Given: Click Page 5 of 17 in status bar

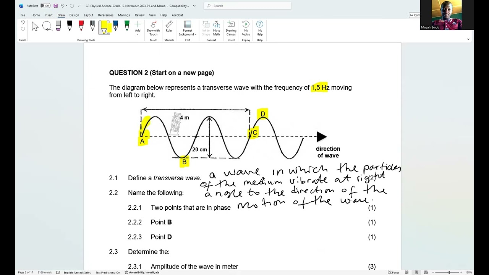Looking at the screenshot, I should click(x=26, y=272).
